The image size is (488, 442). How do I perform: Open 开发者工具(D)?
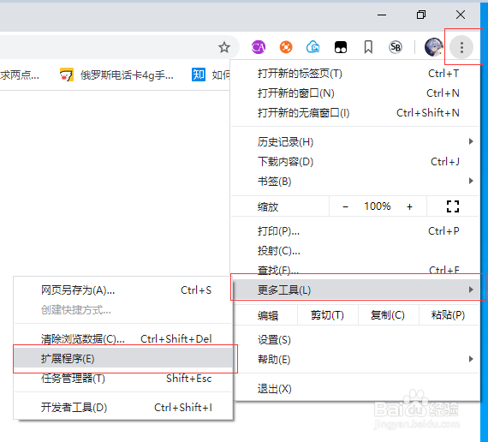point(123,408)
